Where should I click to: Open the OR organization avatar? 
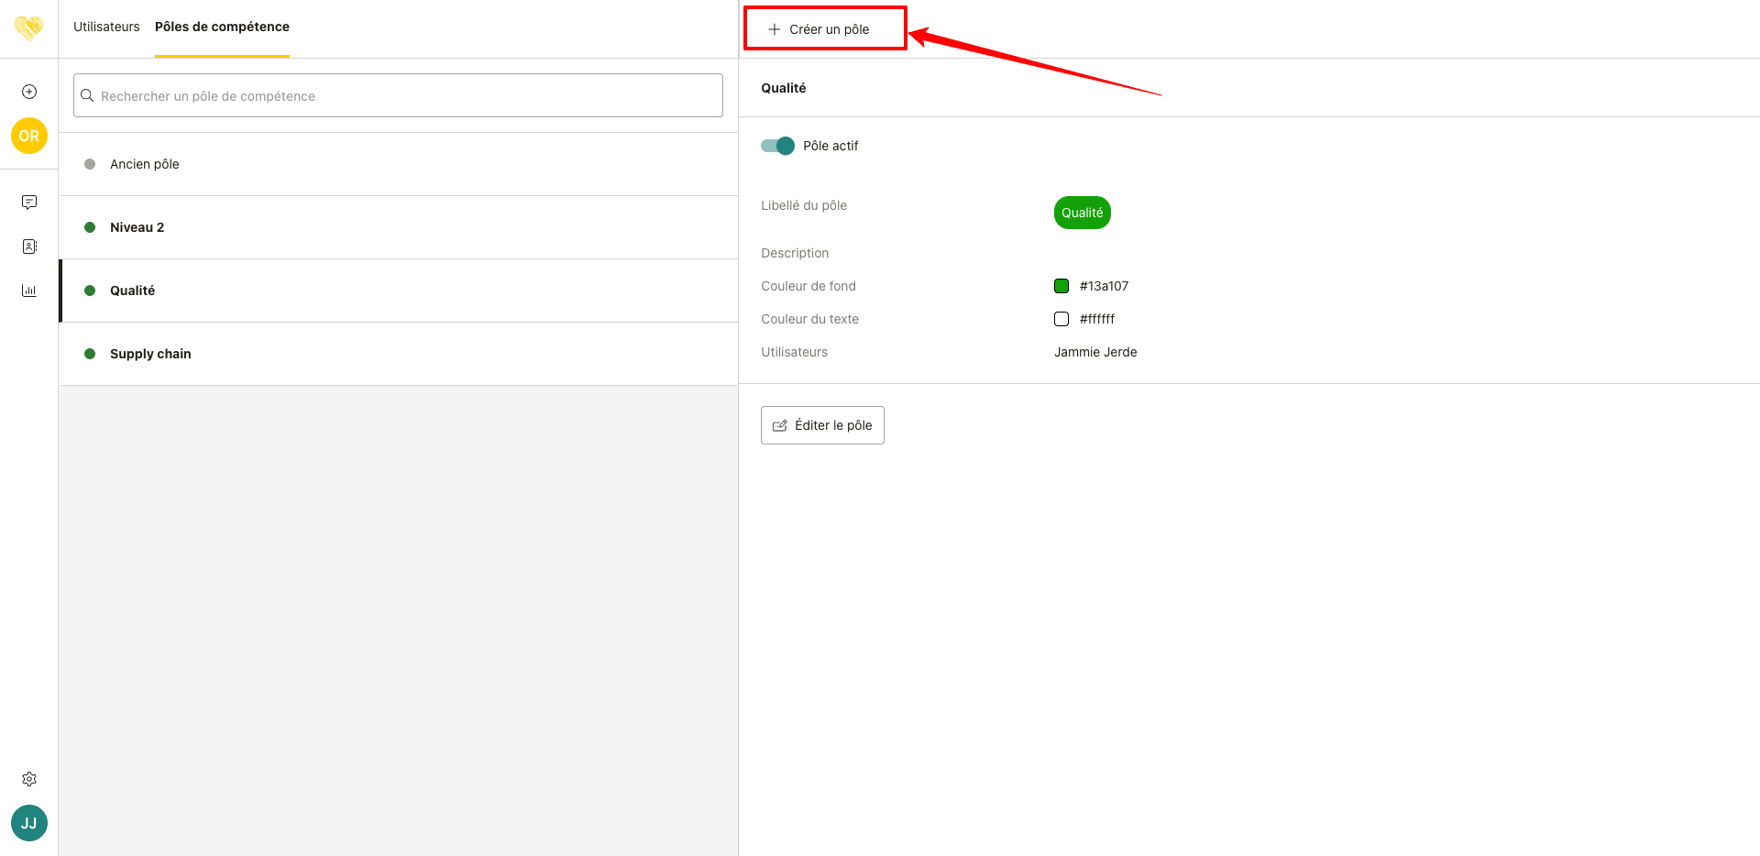[29, 136]
